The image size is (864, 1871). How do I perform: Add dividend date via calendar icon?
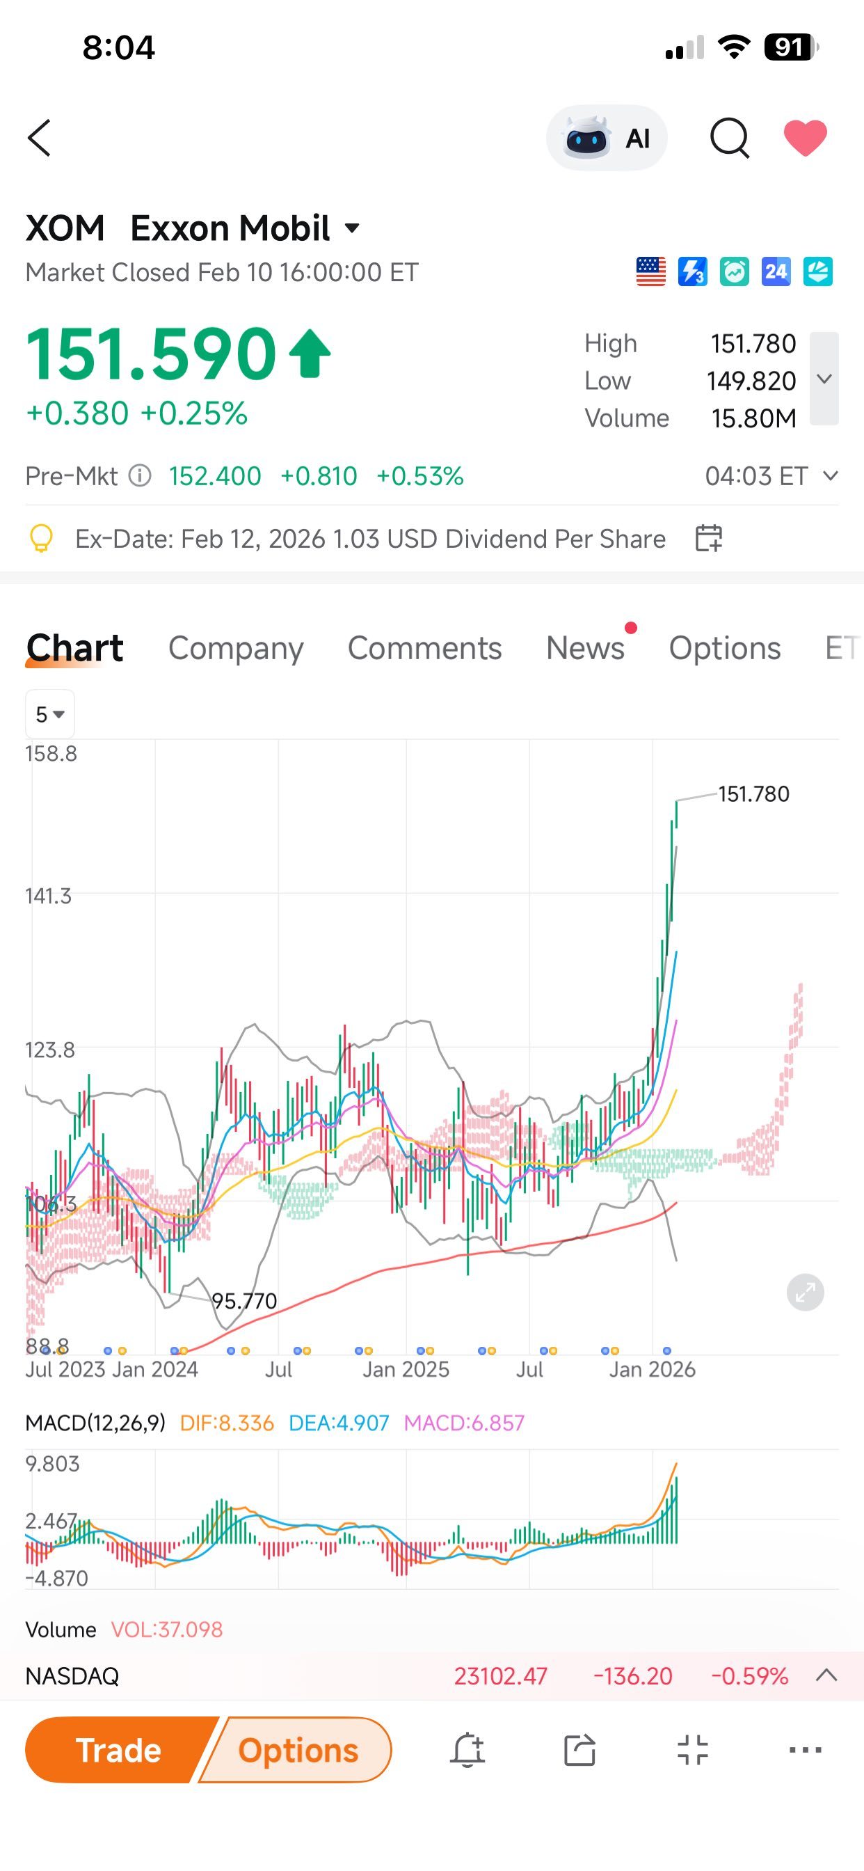pos(709,538)
